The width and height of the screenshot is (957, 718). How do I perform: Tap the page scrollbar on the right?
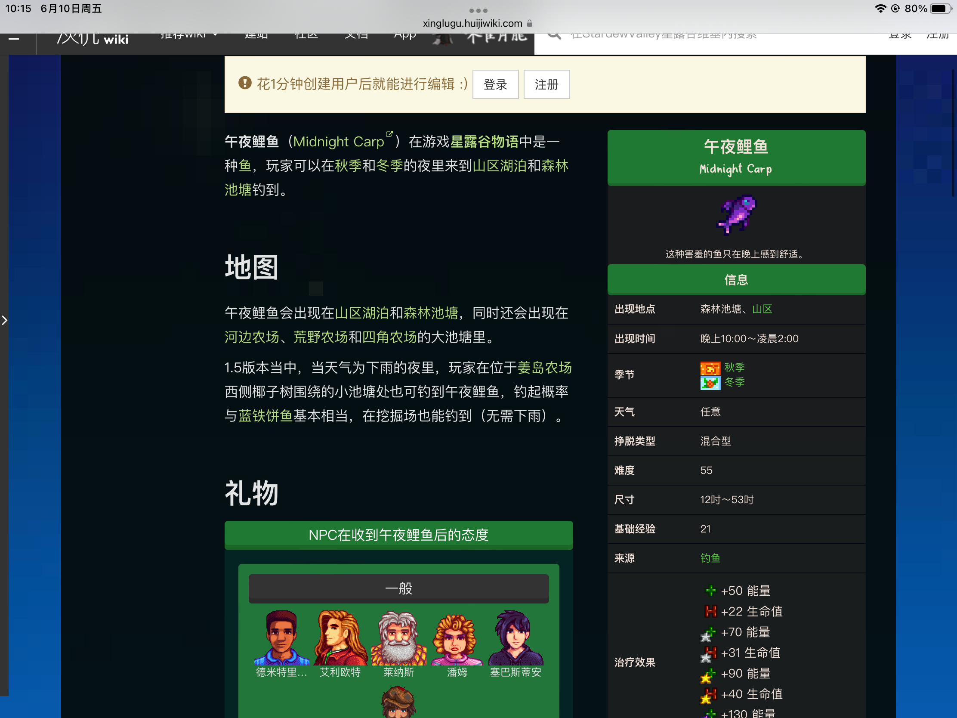click(953, 132)
